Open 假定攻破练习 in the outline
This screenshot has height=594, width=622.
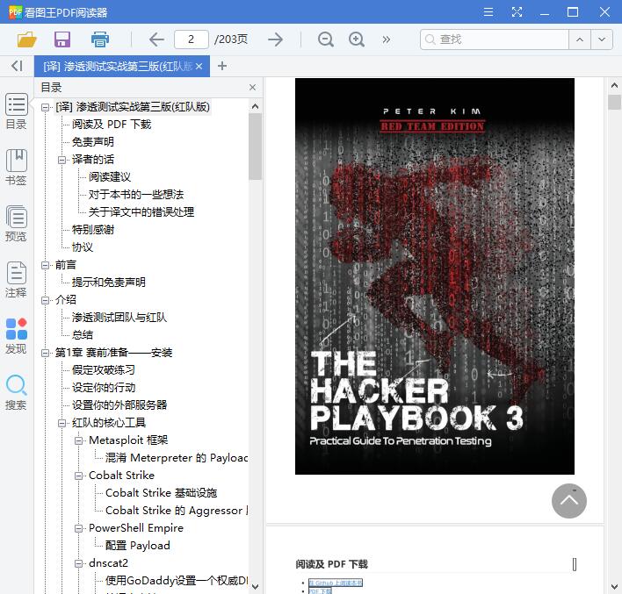(x=103, y=370)
